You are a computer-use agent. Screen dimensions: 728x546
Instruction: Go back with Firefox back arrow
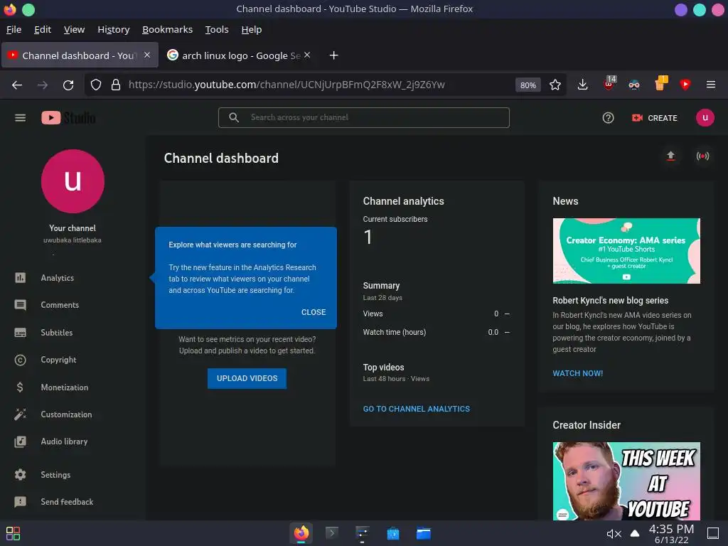tap(17, 85)
